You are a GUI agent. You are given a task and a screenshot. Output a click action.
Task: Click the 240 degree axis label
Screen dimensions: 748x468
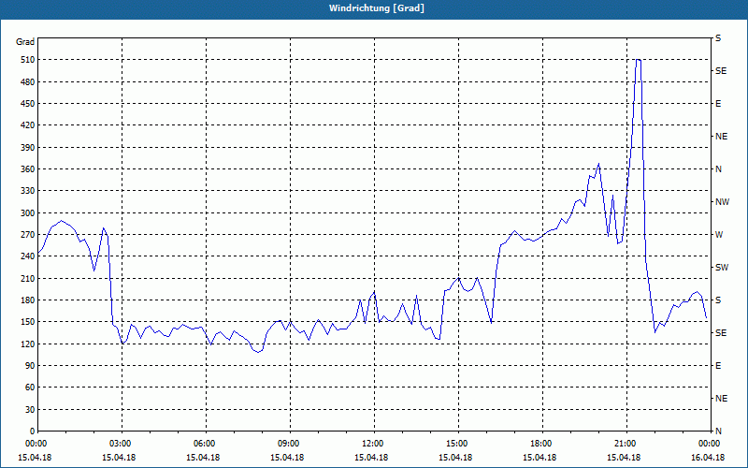click(28, 256)
